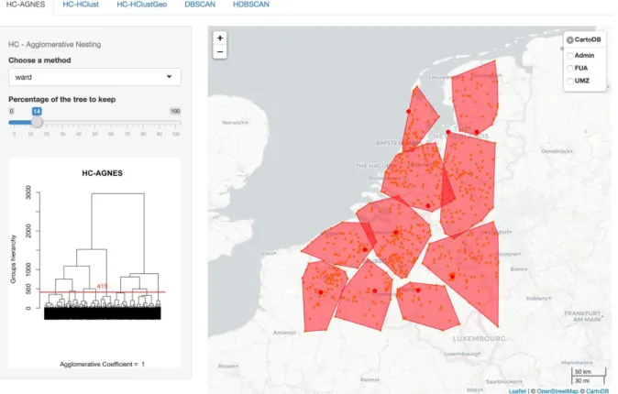Zoom in on the map
Image resolution: width=618 pixels, height=394 pixels.
tap(220, 38)
